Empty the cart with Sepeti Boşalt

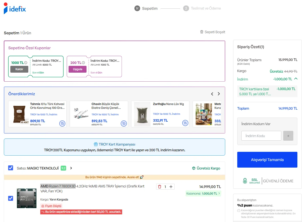[x=213, y=32]
